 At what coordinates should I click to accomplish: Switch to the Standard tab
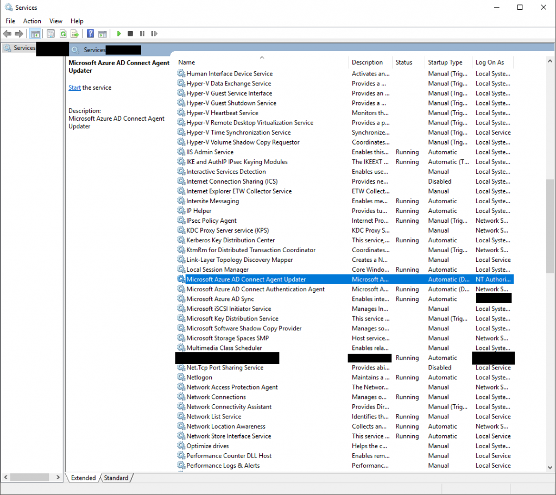click(116, 478)
